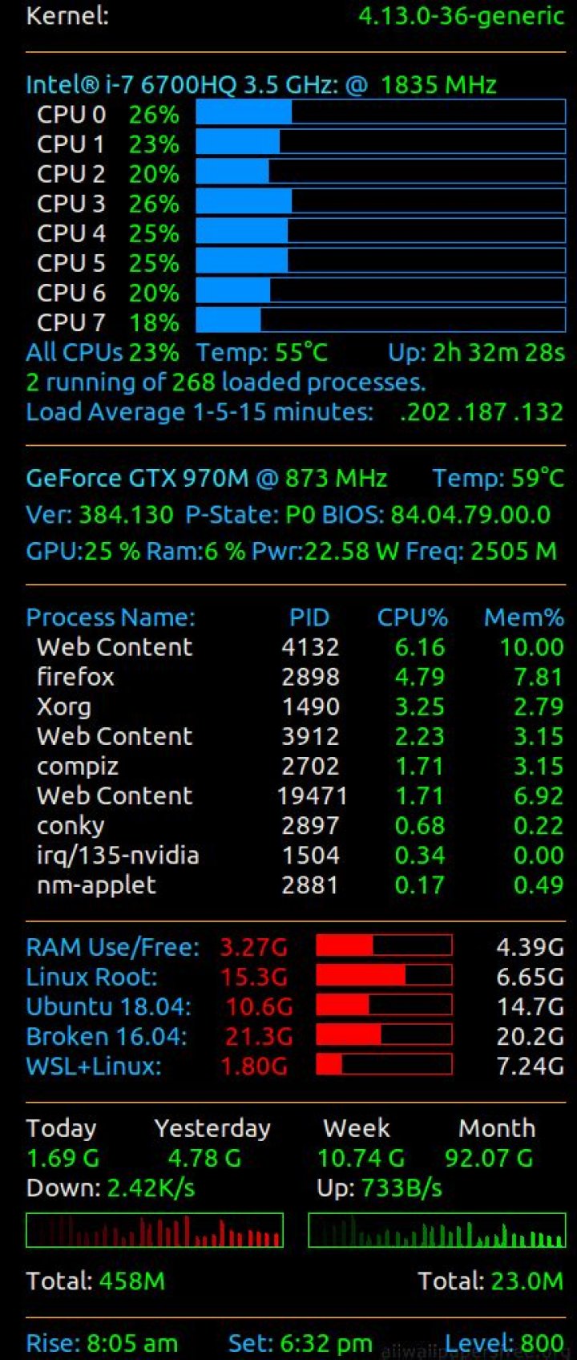
Task: Select the Web Content row with PID 19471
Action: tap(301, 795)
